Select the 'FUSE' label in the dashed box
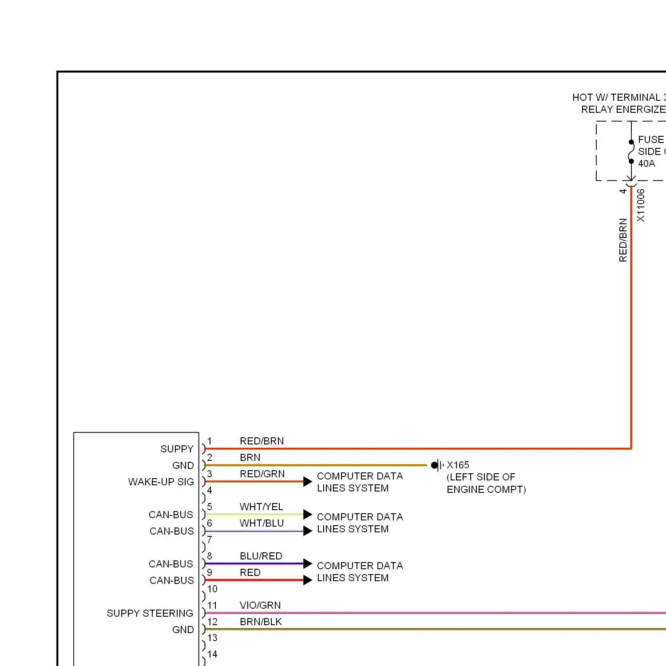Viewport: 666px width, 666px height. pos(651,139)
